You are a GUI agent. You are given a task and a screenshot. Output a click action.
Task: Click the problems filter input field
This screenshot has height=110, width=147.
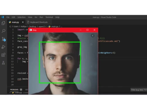(139, 90)
